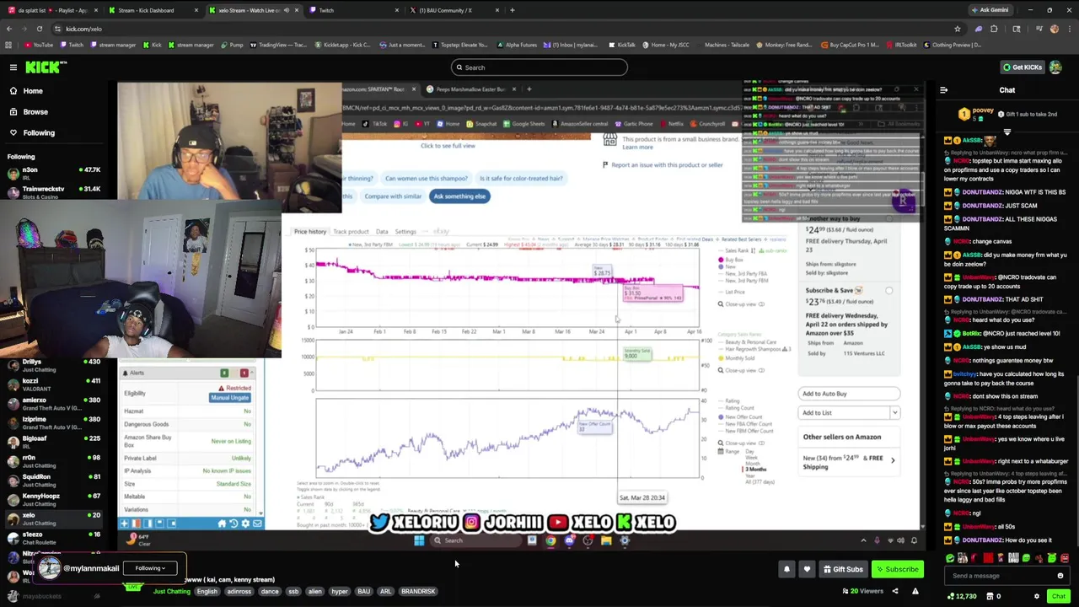This screenshot has width=1079, height=607.
Task: Select the Track product tab in the Keepa chart
Action: (351, 232)
